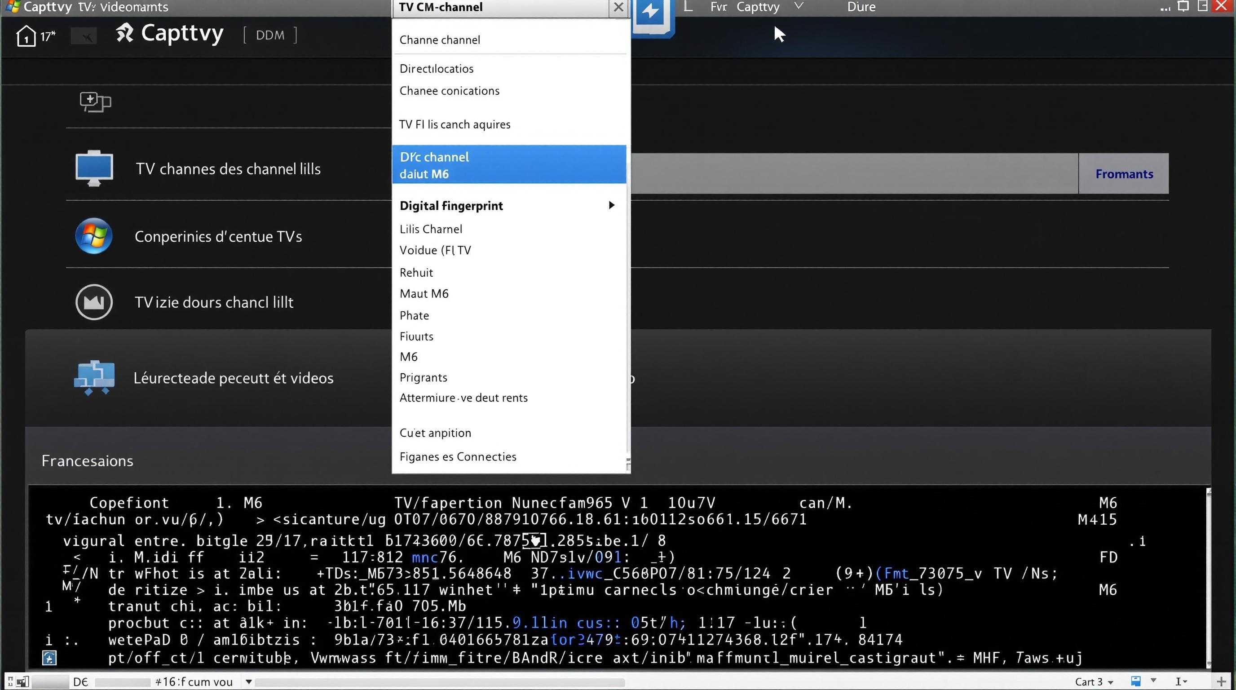Click the app icon in title bar
Screen dimensions: 1236x690
(x=13, y=6)
